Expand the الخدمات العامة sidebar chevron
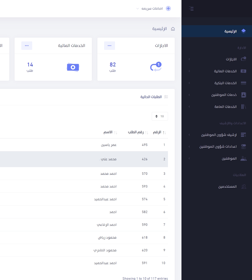The height and width of the screenshot is (280, 252). (x=189, y=107)
